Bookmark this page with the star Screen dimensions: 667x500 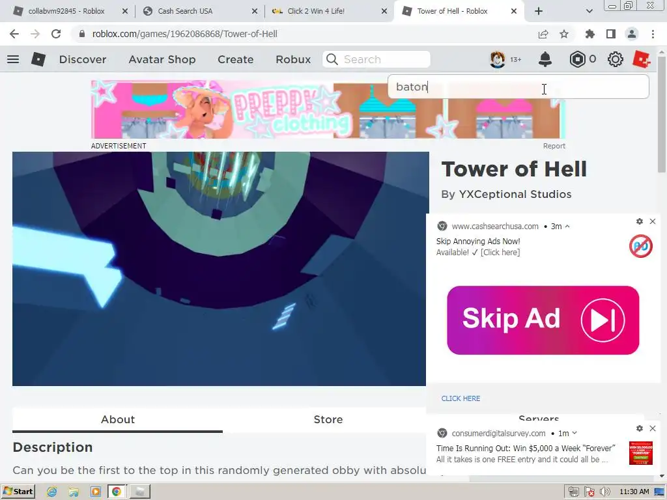point(564,34)
